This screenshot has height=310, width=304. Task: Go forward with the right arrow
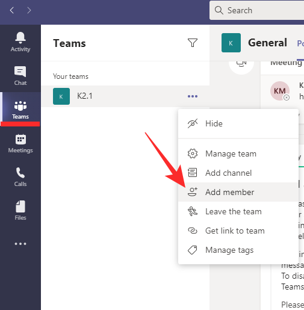tap(29, 10)
